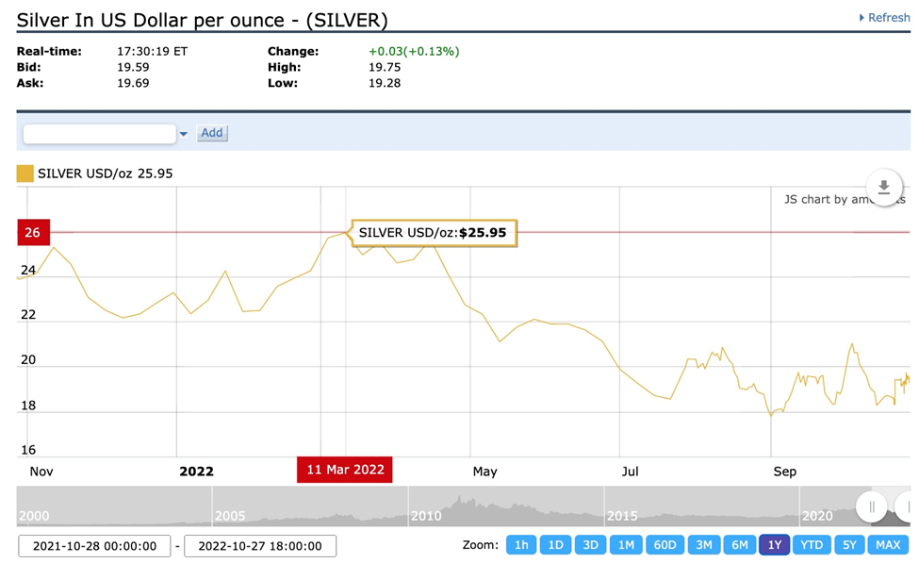Click the Refresh link
The height and width of the screenshot is (580, 919).
coord(884,18)
